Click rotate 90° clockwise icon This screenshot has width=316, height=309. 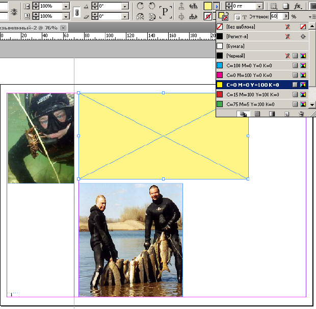[141, 6]
